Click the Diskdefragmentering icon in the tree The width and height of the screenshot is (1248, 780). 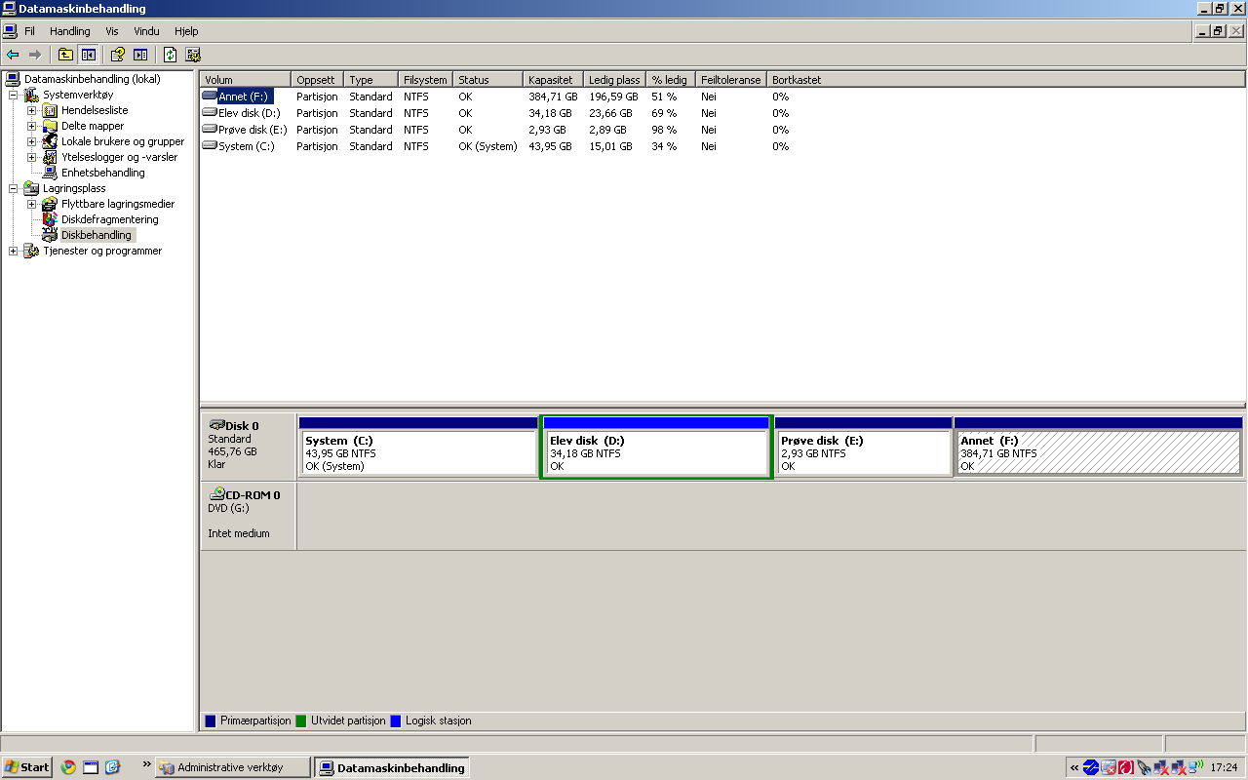tap(51, 219)
